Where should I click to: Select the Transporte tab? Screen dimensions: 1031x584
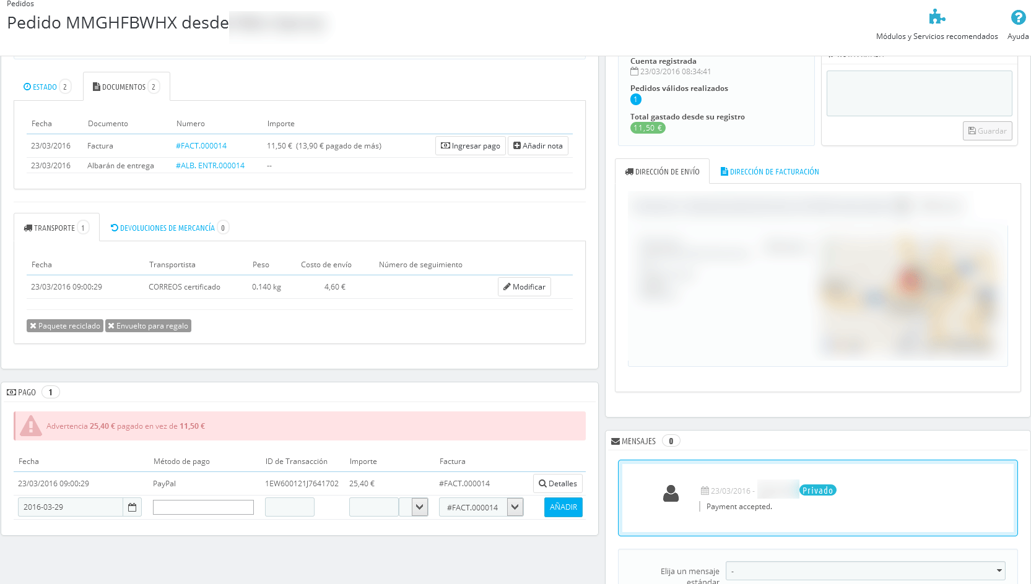pos(56,228)
